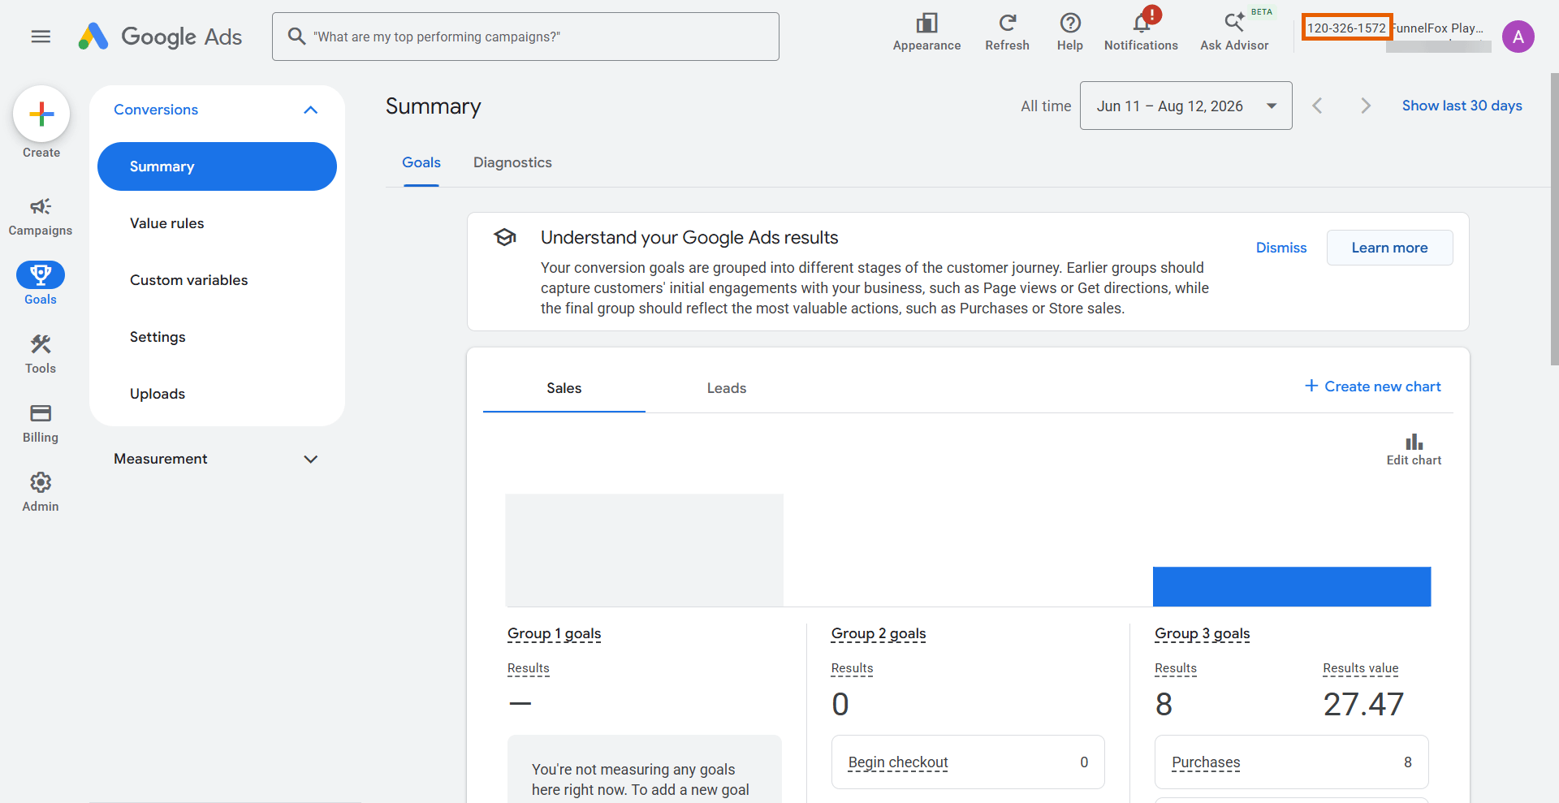Collapse the Conversions section
The width and height of the screenshot is (1559, 803).
pos(310,110)
